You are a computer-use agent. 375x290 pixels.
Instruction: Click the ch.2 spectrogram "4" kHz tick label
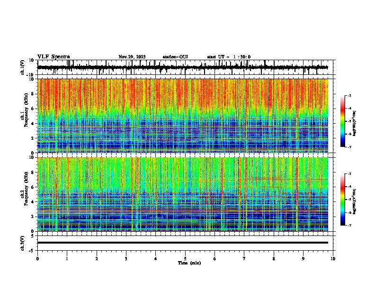click(x=33, y=202)
